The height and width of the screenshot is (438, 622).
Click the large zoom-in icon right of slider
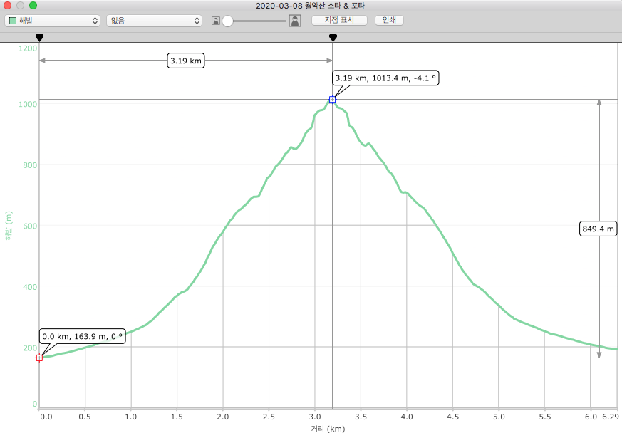(x=294, y=21)
